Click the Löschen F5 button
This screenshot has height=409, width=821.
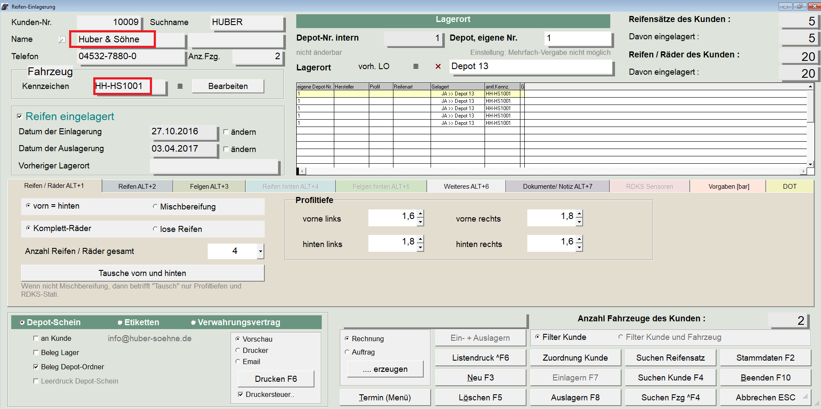click(480, 397)
